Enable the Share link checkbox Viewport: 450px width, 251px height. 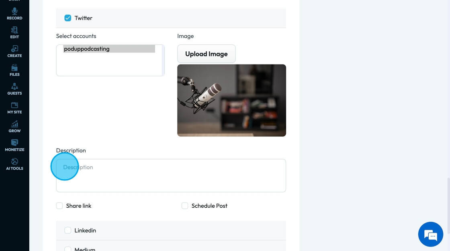click(x=59, y=206)
